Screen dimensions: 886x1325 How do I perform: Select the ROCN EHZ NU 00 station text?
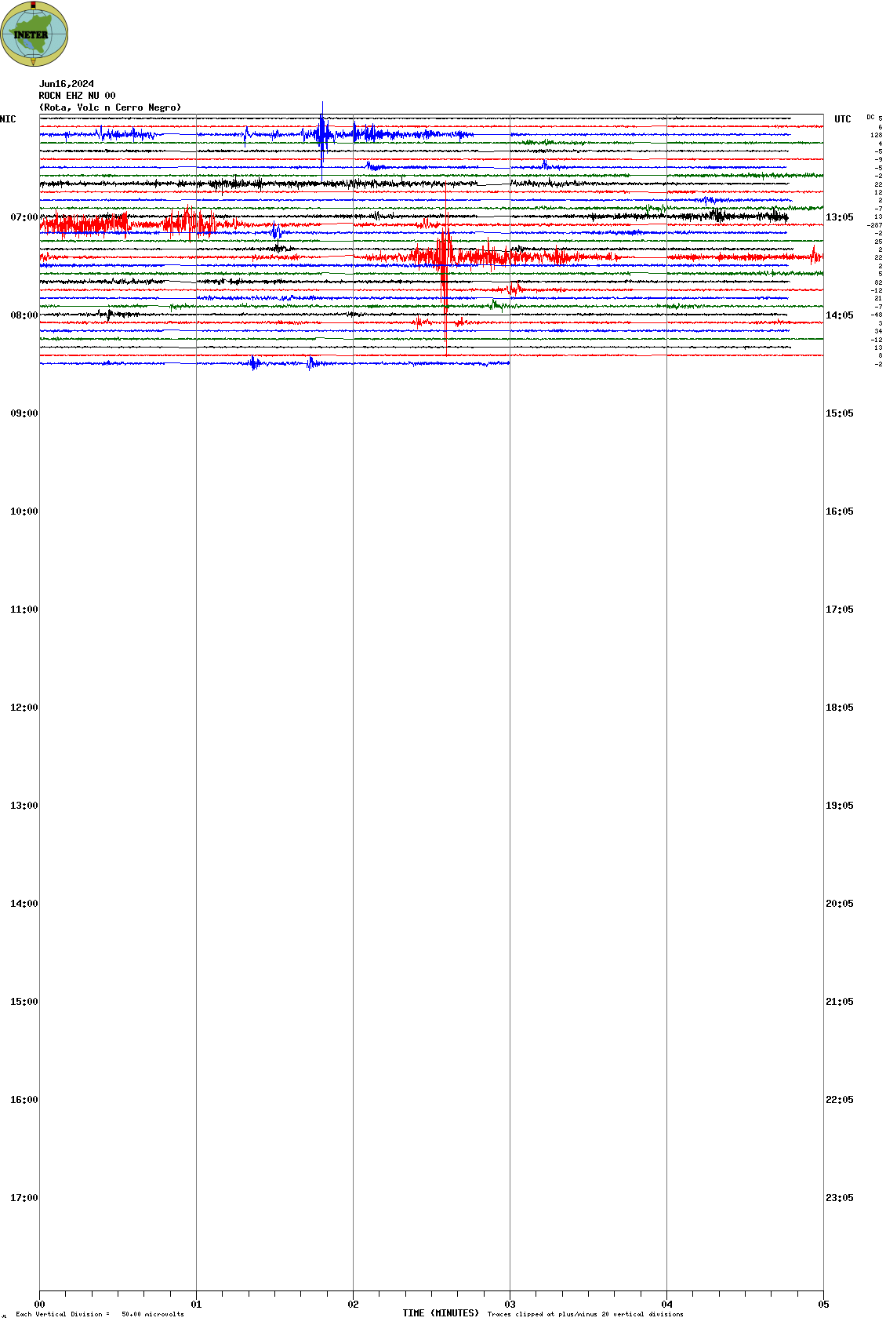point(77,96)
